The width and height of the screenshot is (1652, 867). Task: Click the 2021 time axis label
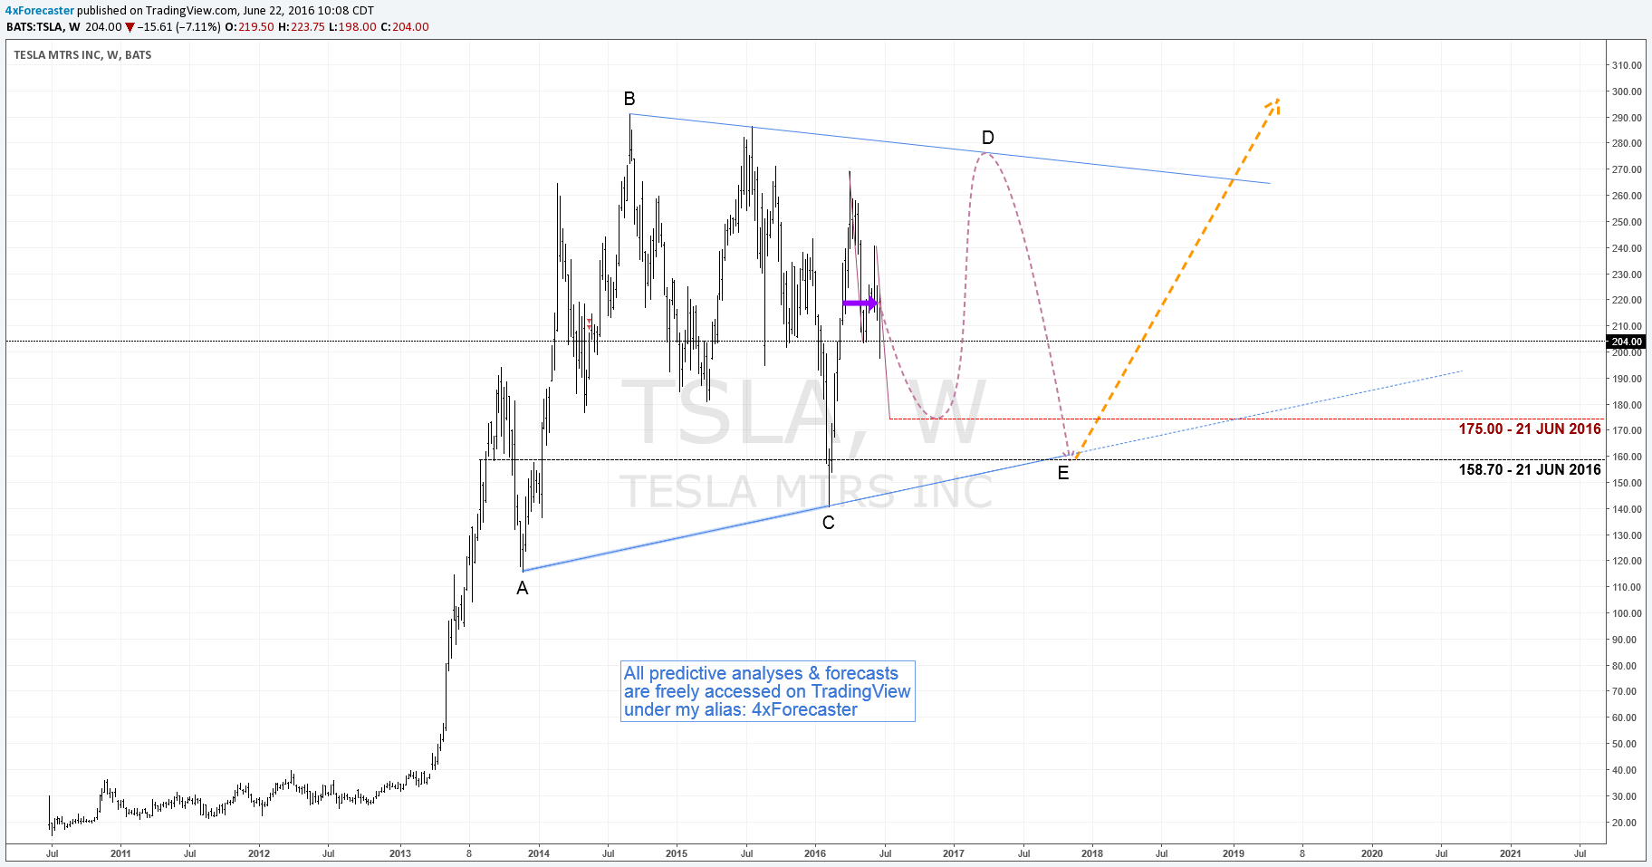point(1511,853)
